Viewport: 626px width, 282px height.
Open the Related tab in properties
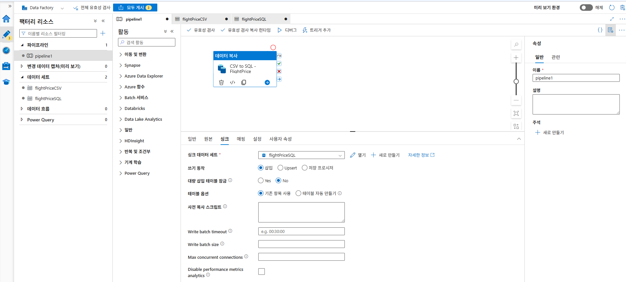(556, 57)
